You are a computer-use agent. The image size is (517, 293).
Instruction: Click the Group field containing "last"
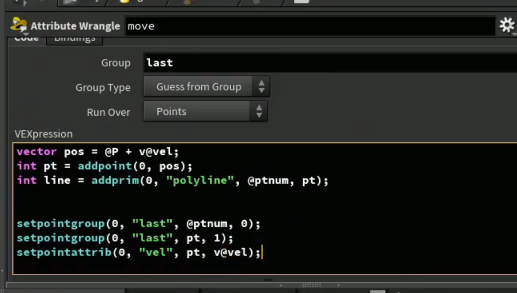330,63
